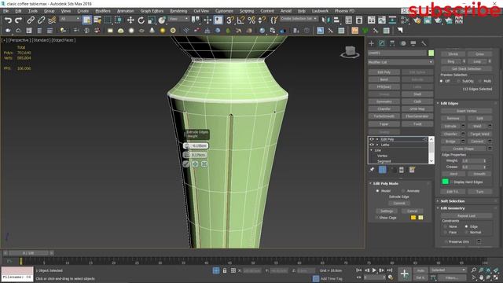The image size is (503, 283).
Task: Choose the Rectangular Selection Region tool
Action: click(x=108, y=20)
